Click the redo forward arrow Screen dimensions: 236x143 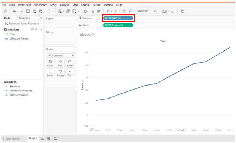click(x=21, y=11)
